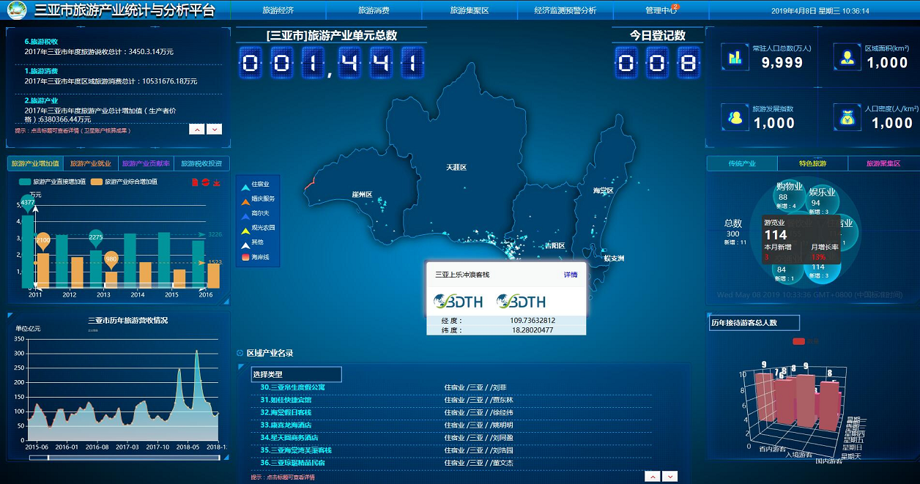The height and width of the screenshot is (484, 920).
Task: Click the 人口密度 money bag icon
Action: pyautogui.click(x=847, y=117)
